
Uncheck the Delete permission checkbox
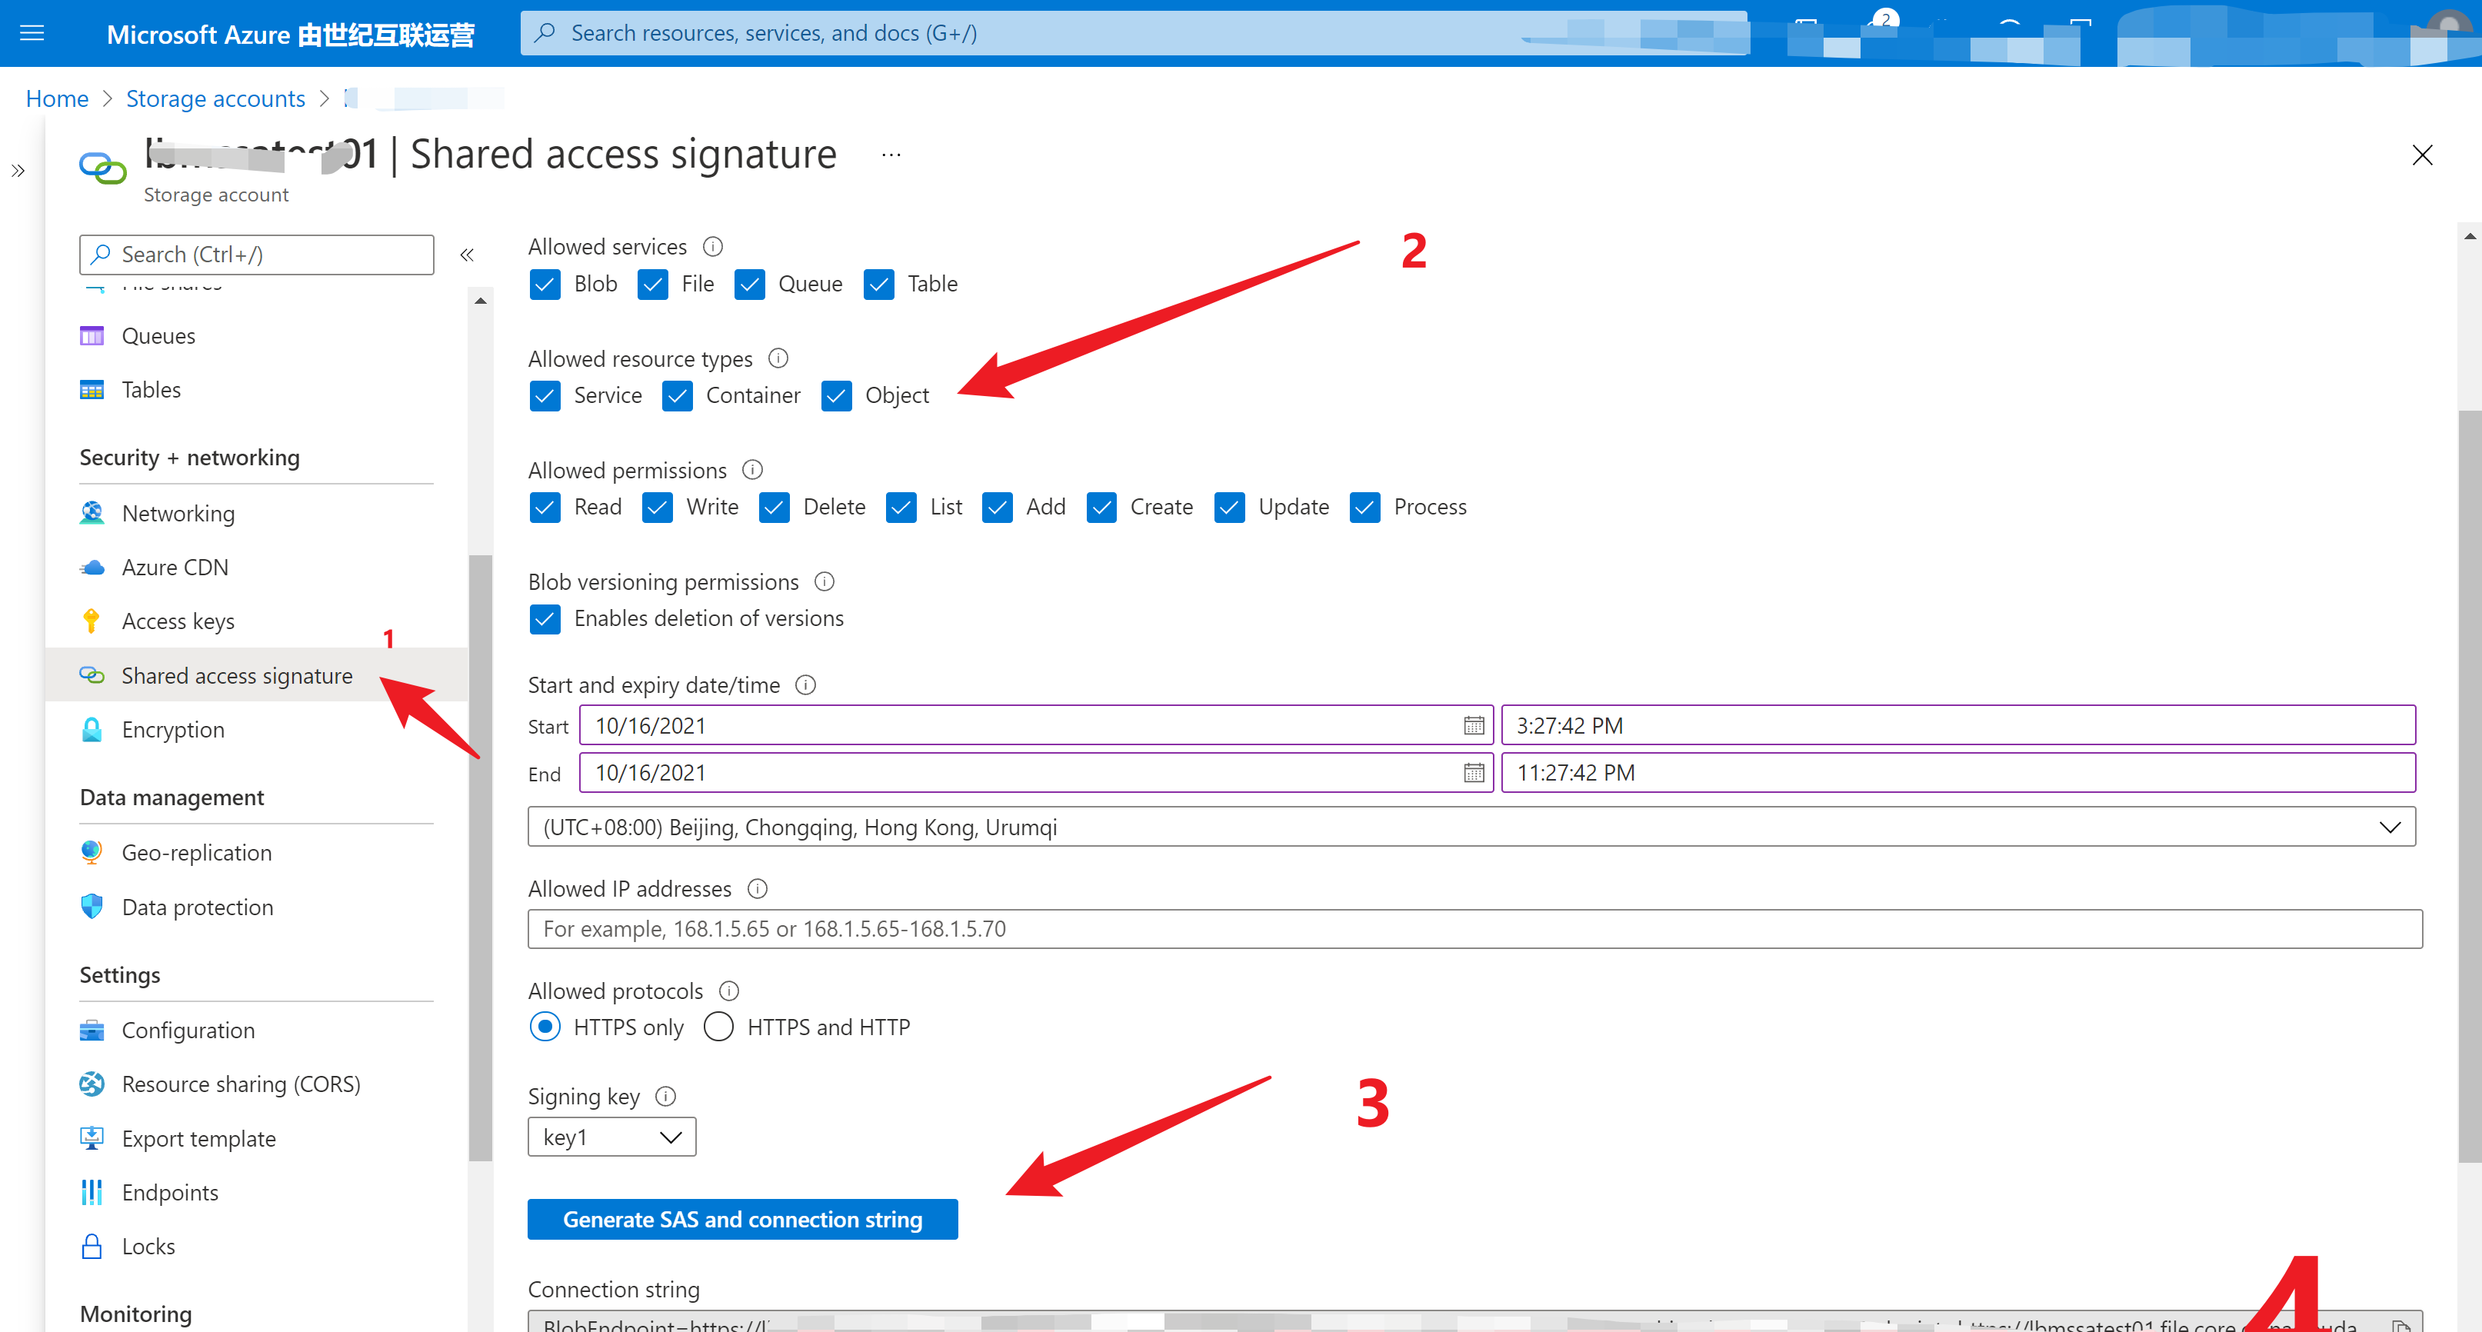click(x=774, y=508)
